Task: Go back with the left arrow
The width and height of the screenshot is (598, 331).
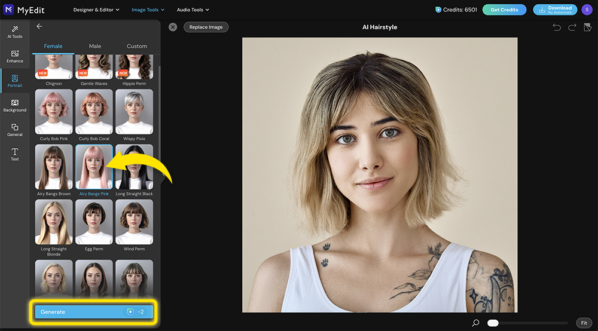Action: tap(39, 26)
